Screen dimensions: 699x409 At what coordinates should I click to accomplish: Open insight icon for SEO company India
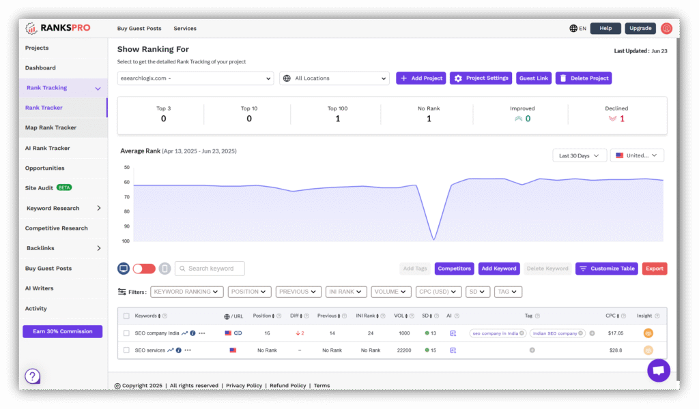click(x=648, y=333)
